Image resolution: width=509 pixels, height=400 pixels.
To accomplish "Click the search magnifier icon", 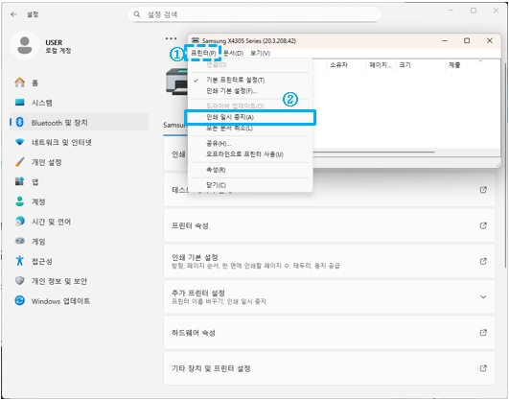I will pyautogui.click(x=137, y=14).
